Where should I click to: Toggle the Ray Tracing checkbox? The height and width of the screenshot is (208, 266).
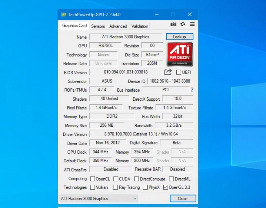tap(115, 187)
